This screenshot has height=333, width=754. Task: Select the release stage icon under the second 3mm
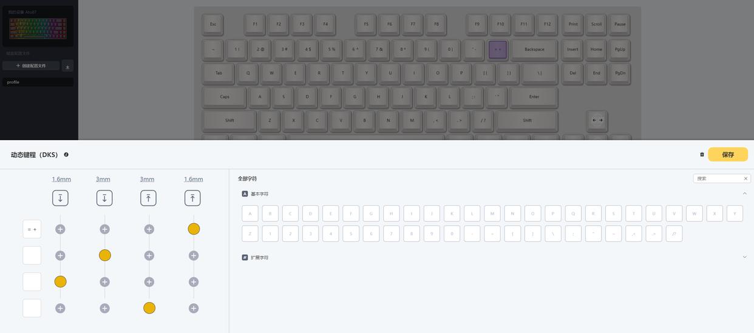tap(149, 198)
